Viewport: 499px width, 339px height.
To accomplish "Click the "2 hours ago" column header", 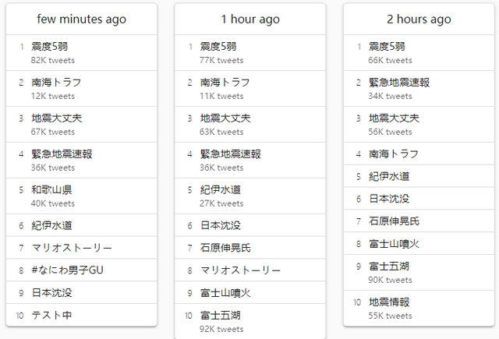I will [x=419, y=19].
